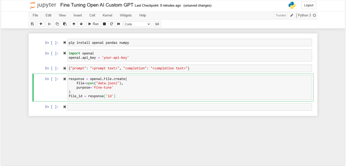Restart kernel and rerun all with fast-forward icon
The image size is (346, 166).
coord(119,24)
